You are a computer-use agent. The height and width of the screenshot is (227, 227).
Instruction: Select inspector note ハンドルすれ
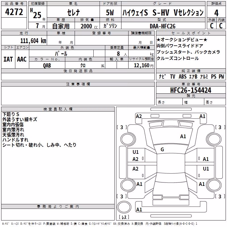pyautogui.click(x=15, y=140)
